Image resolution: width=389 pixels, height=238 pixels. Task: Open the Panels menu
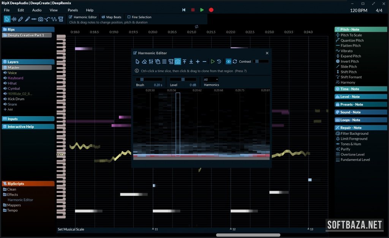[x=73, y=10]
